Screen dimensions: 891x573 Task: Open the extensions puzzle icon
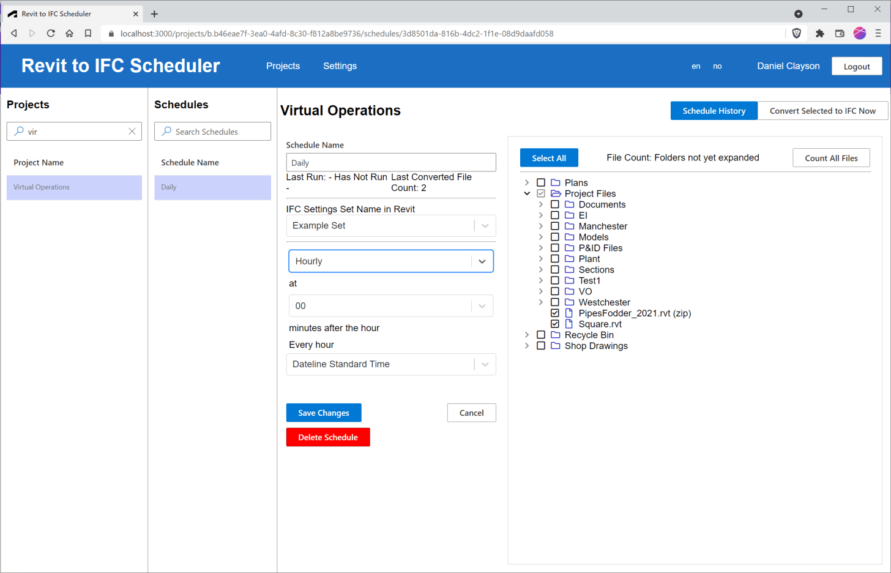click(x=820, y=33)
